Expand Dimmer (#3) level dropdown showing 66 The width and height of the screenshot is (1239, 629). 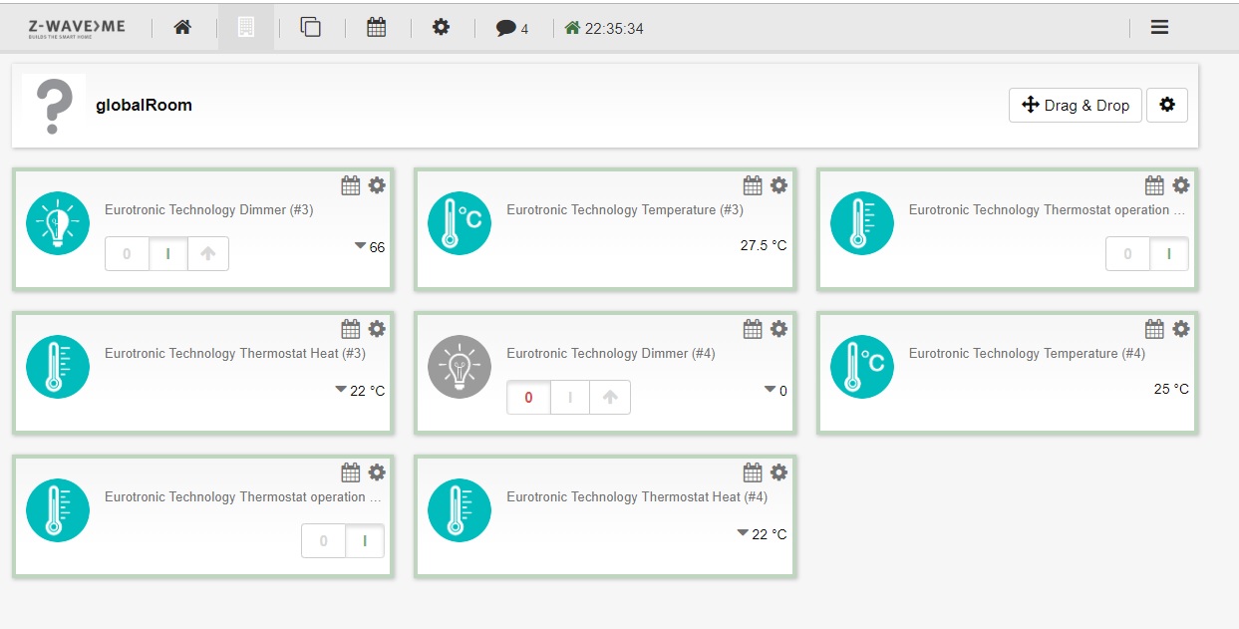click(370, 247)
